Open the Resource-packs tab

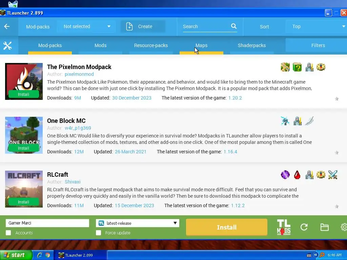[151, 46]
